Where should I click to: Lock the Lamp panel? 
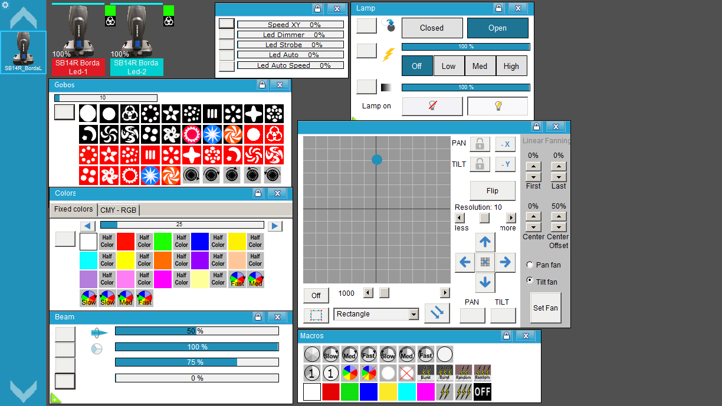(x=498, y=9)
